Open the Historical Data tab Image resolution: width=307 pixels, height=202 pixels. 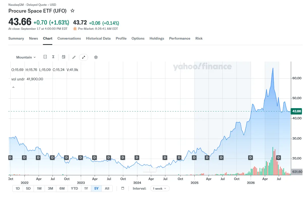pos(98,38)
